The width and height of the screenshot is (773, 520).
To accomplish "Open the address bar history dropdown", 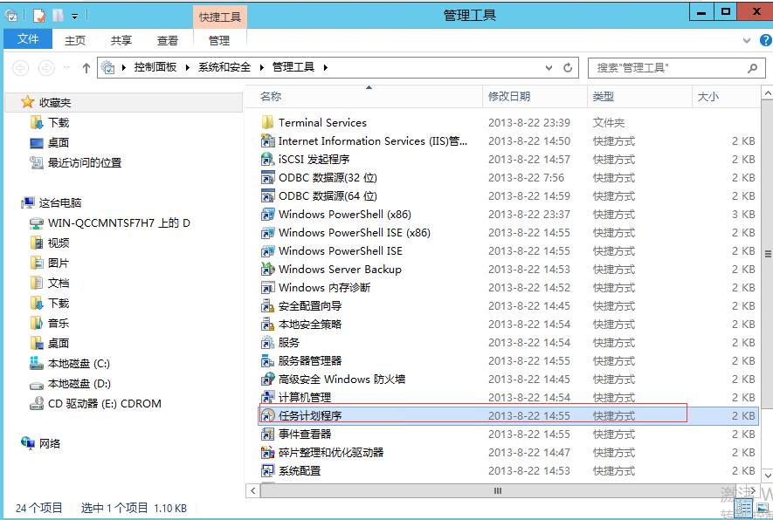I will pos(549,67).
